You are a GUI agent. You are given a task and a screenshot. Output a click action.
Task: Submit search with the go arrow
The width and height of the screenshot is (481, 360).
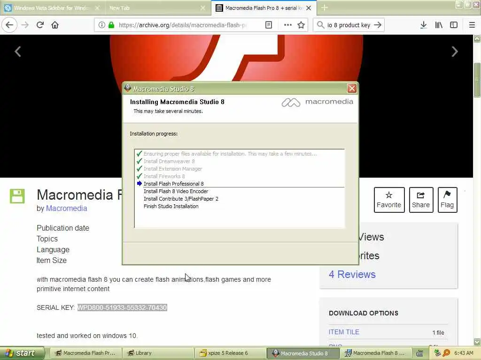[378, 25]
